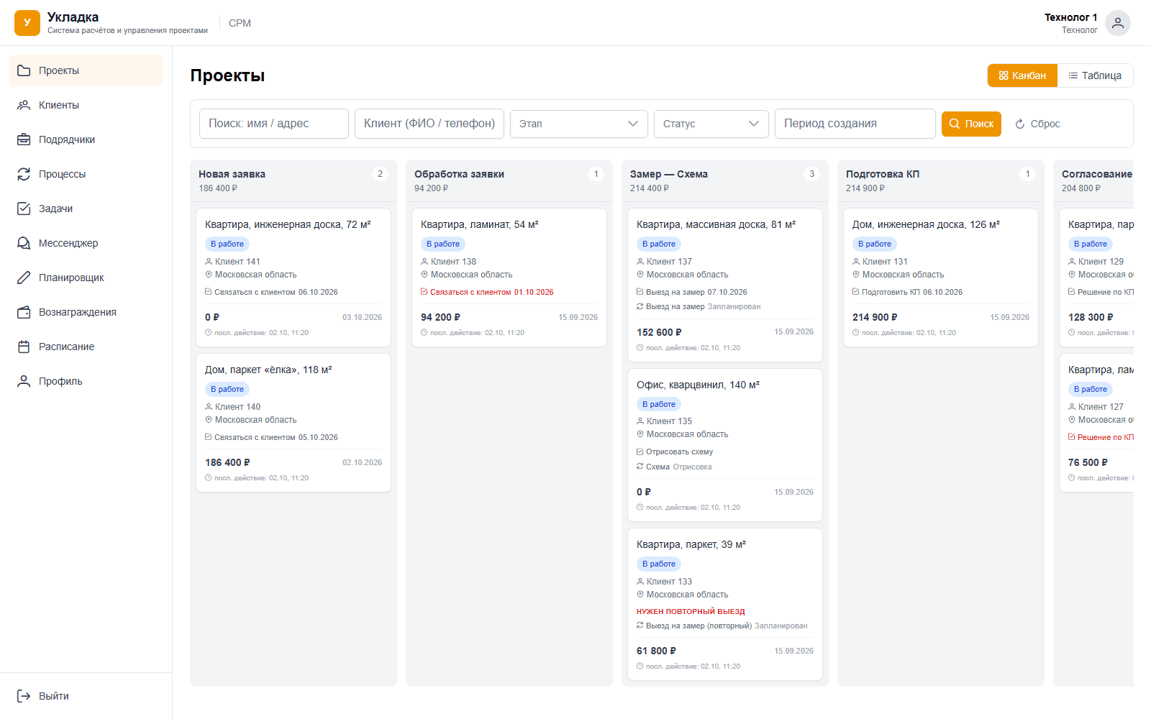Click the pencil icon next to Планировщик

click(24, 278)
